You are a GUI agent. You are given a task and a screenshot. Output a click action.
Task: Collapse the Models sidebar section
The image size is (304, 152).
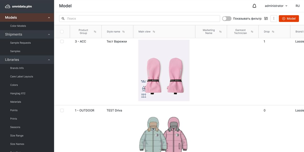[49, 18]
